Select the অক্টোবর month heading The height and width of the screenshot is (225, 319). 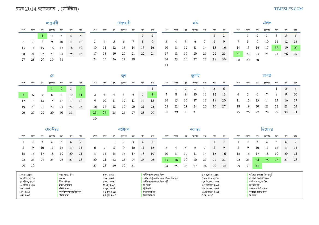click(123, 129)
